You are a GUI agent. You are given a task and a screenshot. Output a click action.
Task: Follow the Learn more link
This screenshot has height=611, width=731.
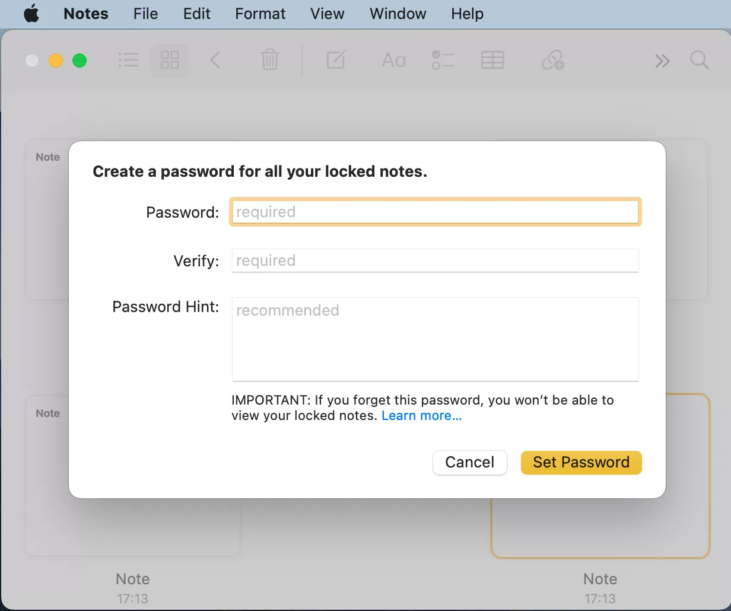coord(421,416)
